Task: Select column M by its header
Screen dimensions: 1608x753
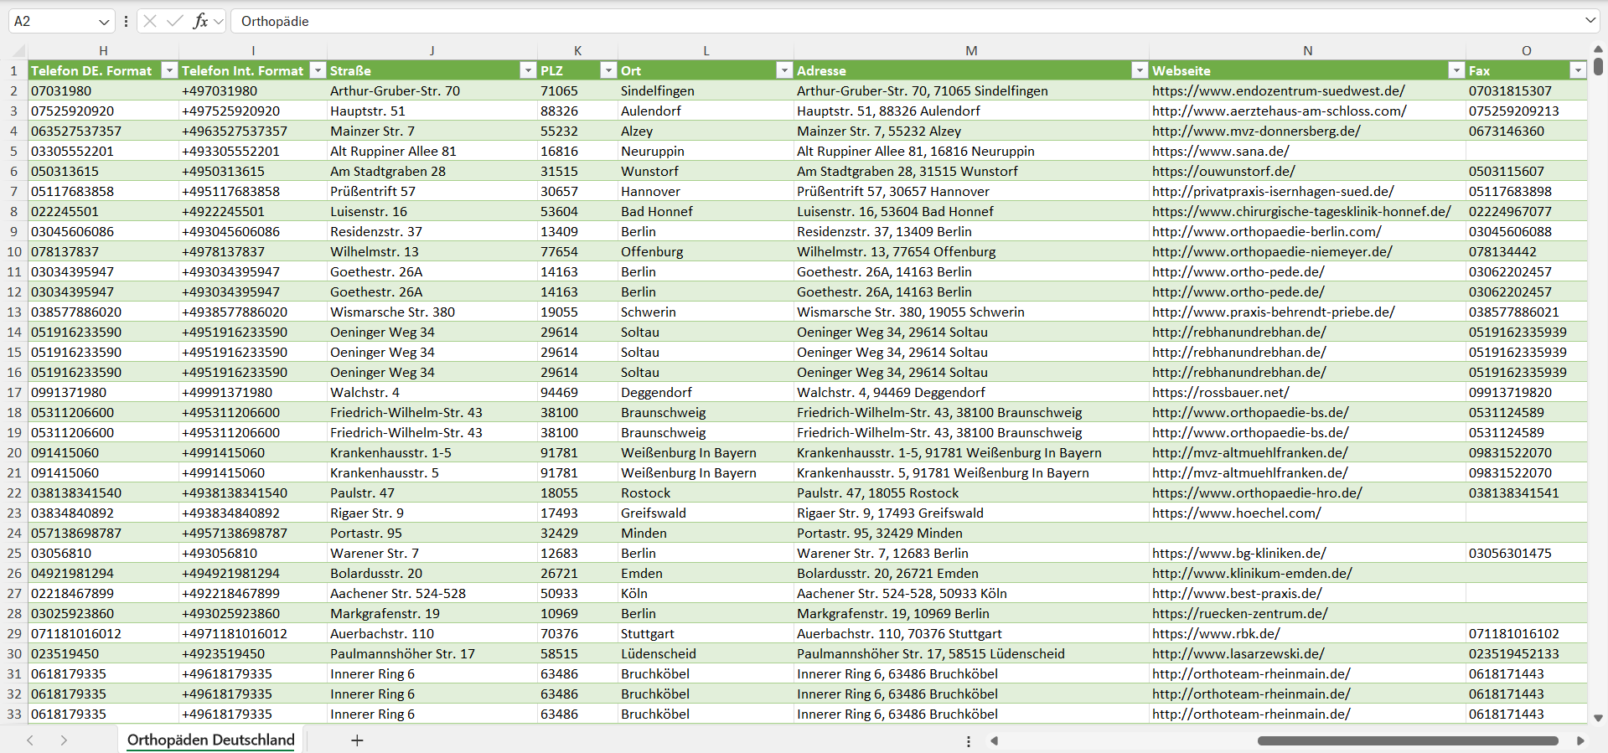Action: click(x=971, y=51)
